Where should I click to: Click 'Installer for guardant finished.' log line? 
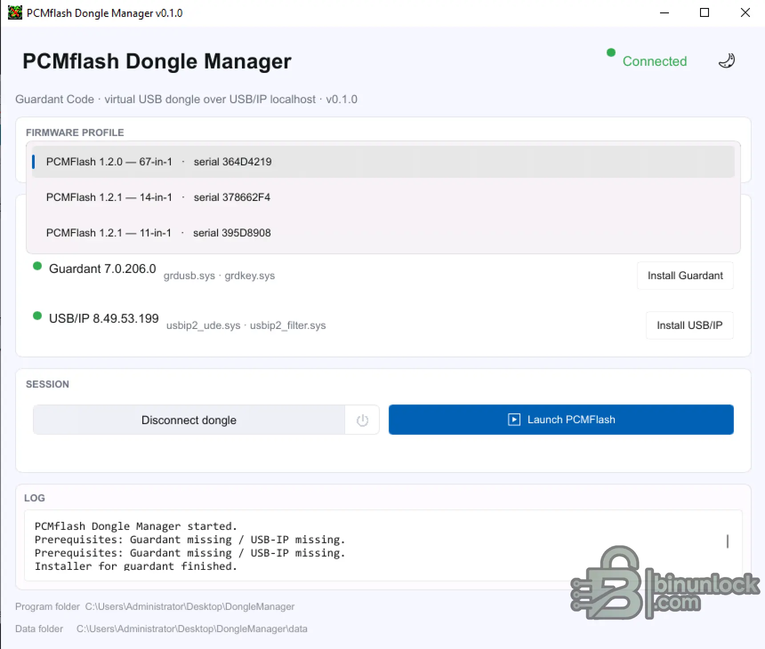[x=136, y=566]
